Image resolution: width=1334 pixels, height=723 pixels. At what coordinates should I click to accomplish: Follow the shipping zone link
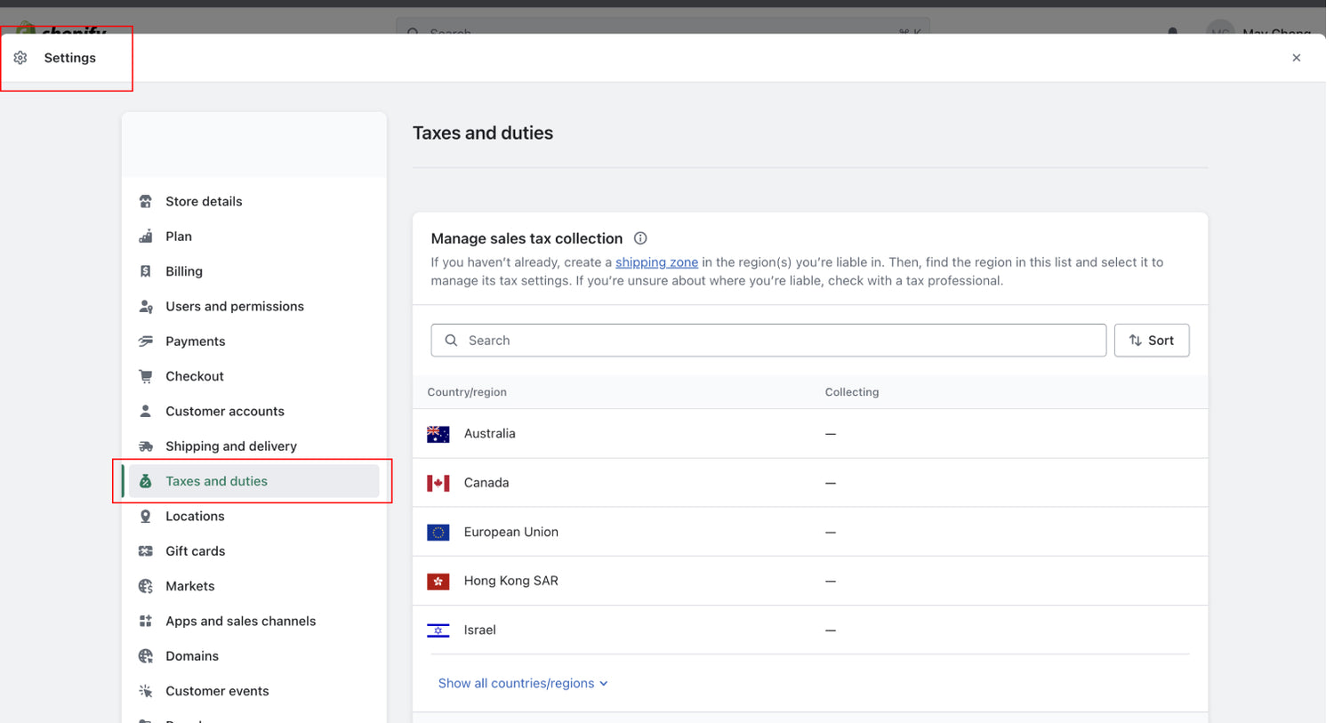(x=656, y=262)
